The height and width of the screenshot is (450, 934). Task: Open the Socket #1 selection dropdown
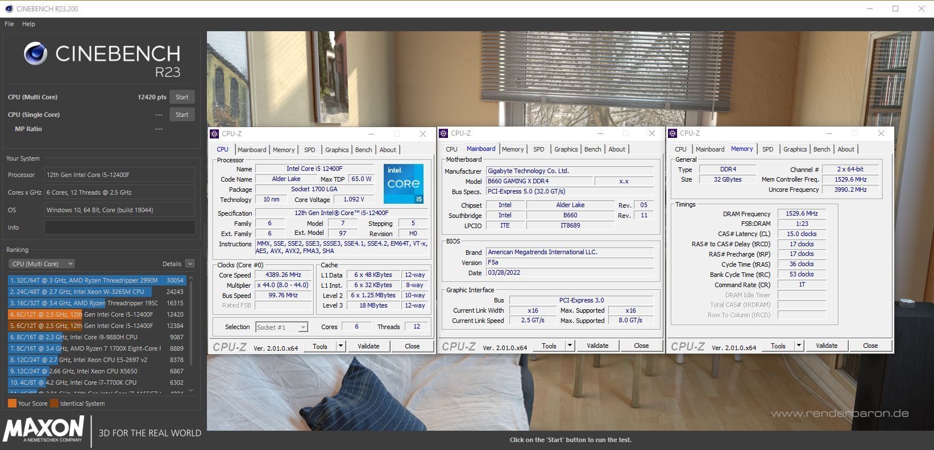tap(281, 327)
